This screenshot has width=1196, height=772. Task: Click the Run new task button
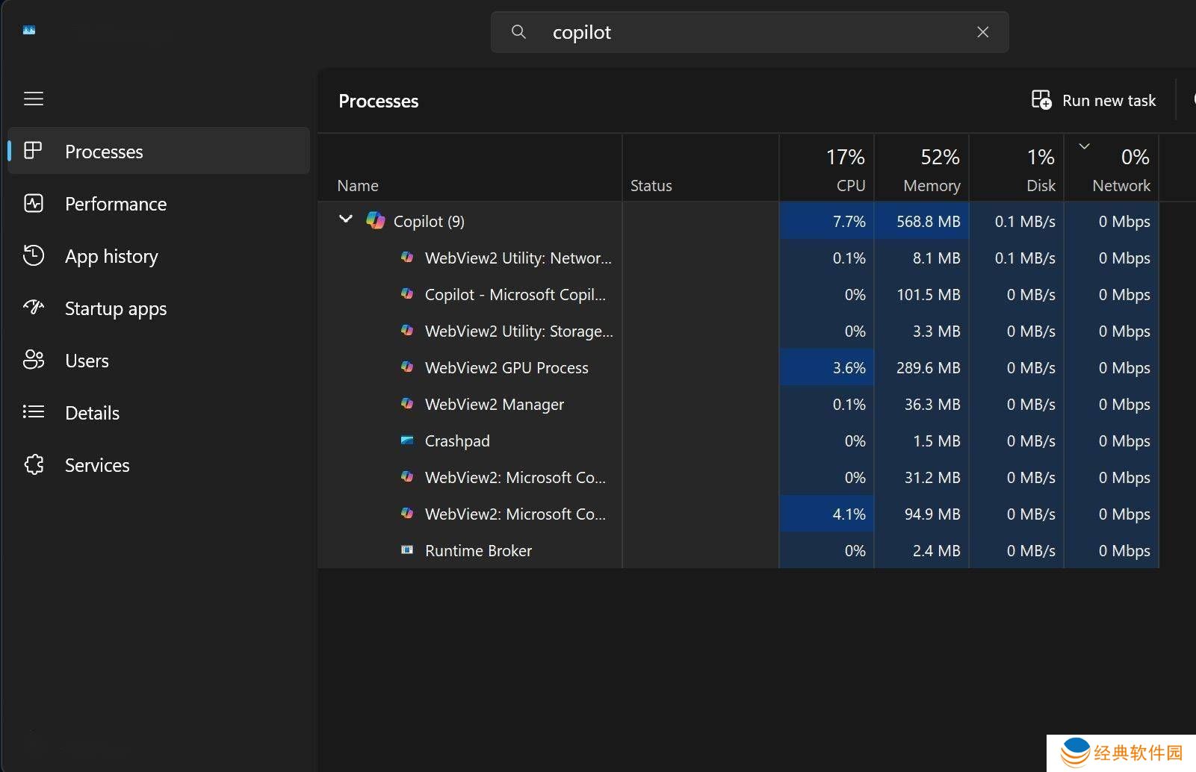click(1094, 100)
